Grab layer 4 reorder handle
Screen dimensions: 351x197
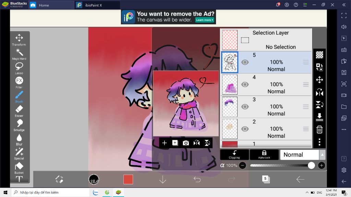pyautogui.click(x=306, y=84)
